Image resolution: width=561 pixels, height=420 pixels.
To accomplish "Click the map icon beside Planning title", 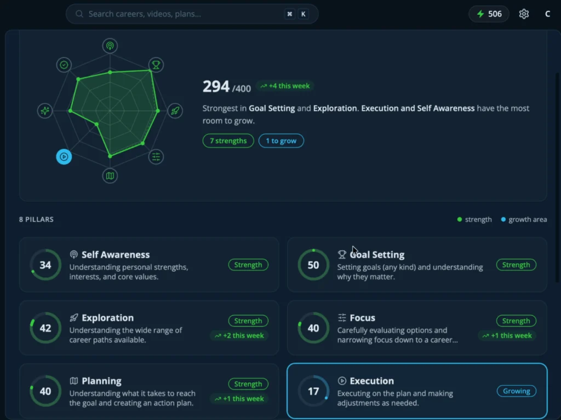I will pyautogui.click(x=74, y=381).
